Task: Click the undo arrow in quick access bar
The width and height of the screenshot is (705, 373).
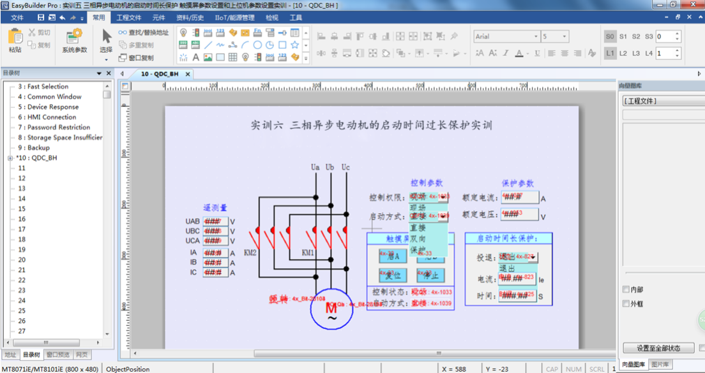Action: click(63, 18)
